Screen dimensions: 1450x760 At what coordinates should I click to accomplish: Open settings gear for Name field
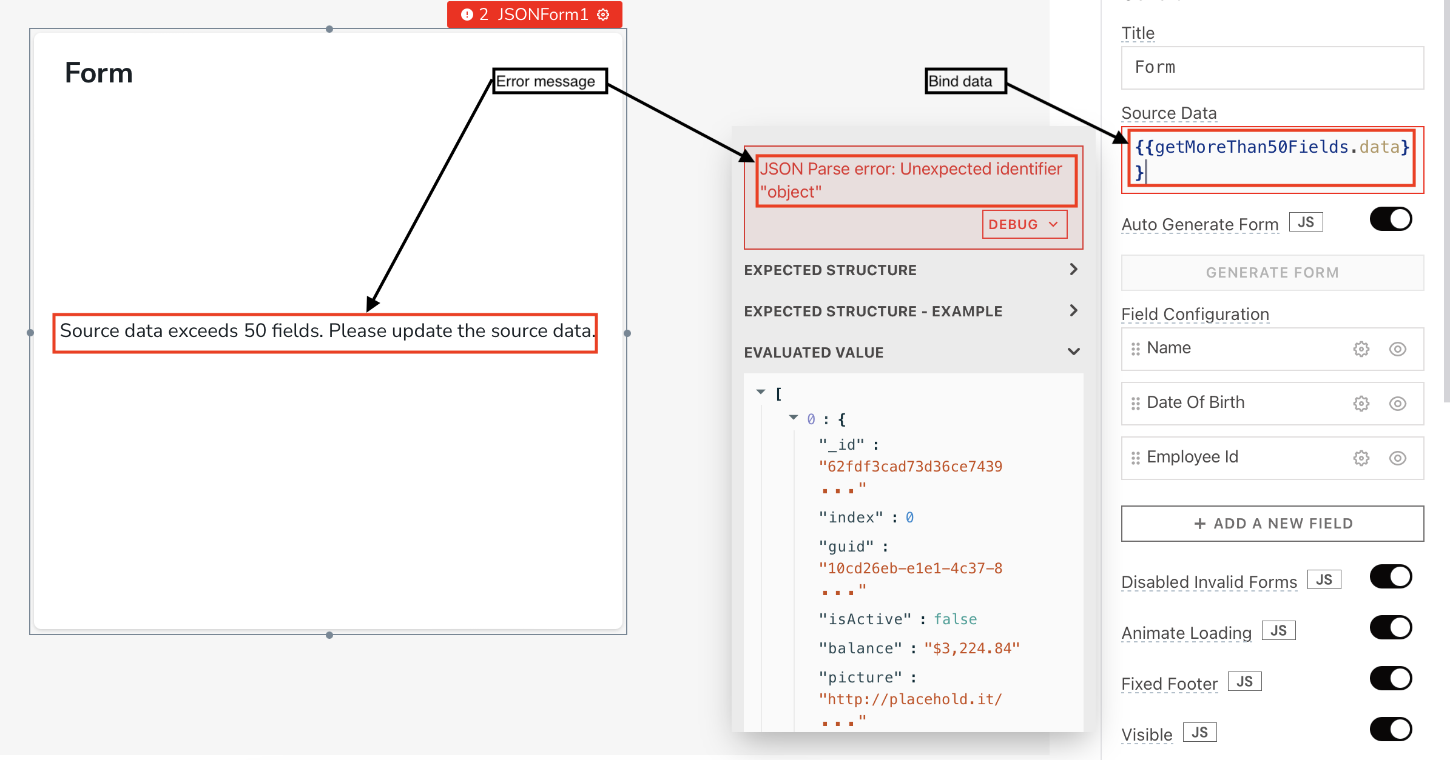click(1361, 349)
